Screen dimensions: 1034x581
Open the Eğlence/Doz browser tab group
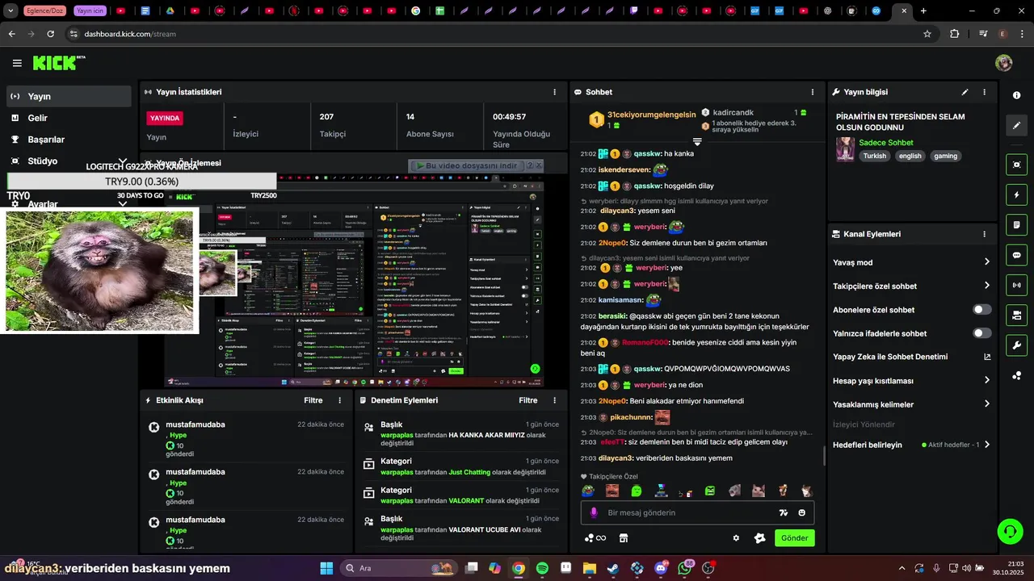coord(46,11)
